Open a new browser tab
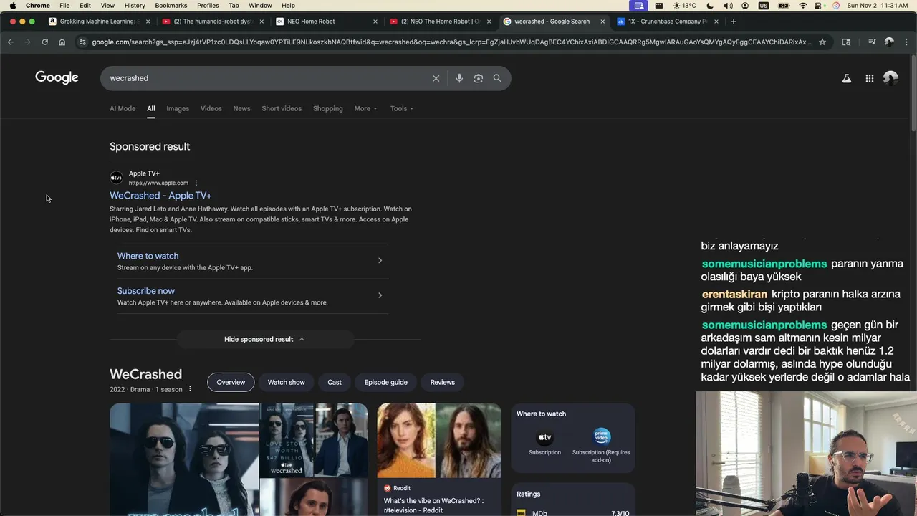917x516 pixels. (733, 21)
